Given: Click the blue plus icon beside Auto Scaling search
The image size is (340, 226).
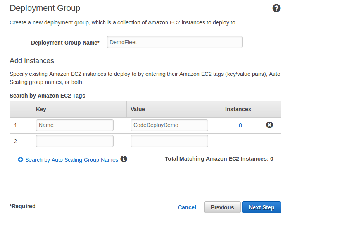Looking at the screenshot, I should click(21, 159).
